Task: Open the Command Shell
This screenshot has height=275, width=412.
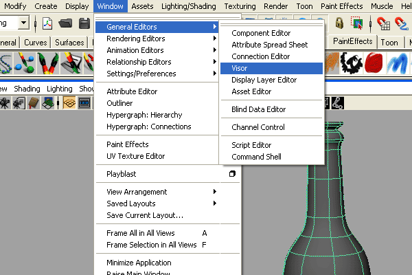Action: [x=271, y=157]
